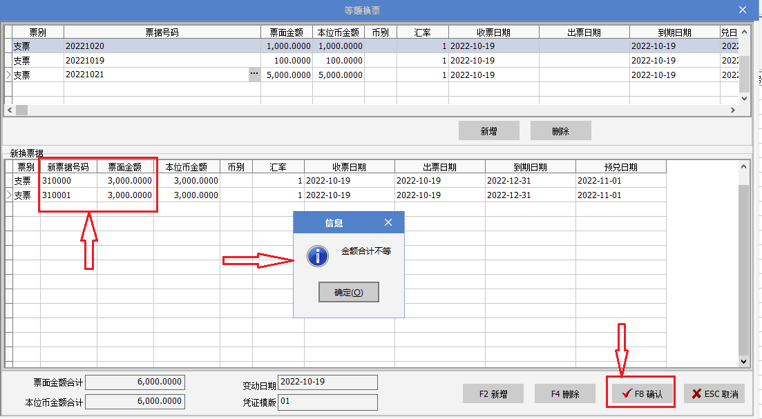Click the 本位币金额合计 total field
762x419 pixels.
pyautogui.click(x=135, y=402)
